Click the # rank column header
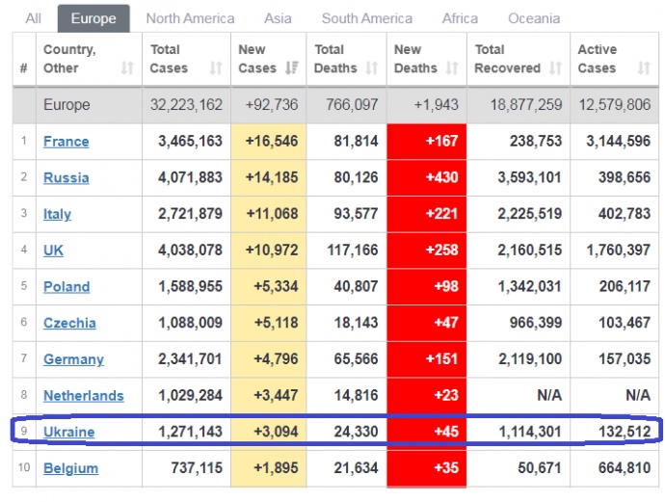Viewport: 665px width, 502px height. (23, 68)
